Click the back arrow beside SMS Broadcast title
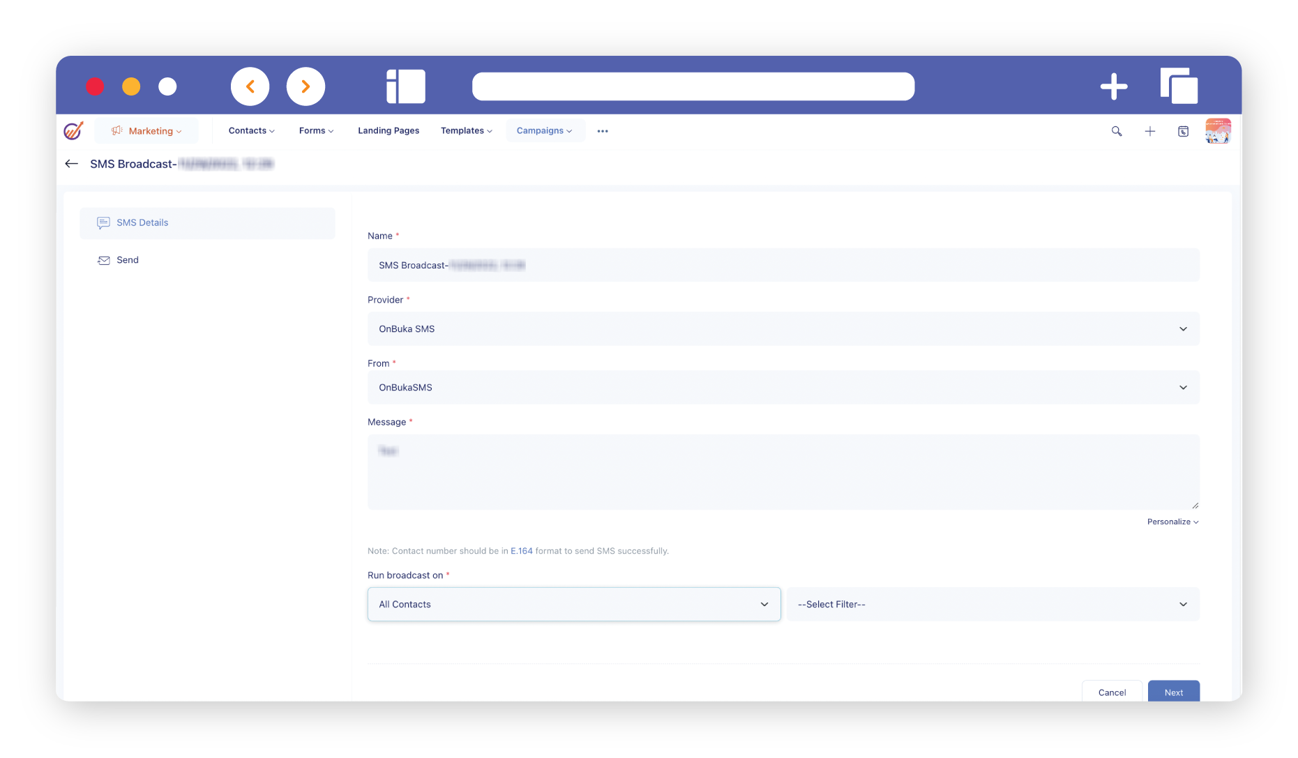This screenshot has width=1298, height=758. pyautogui.click(x=71, y=164)
